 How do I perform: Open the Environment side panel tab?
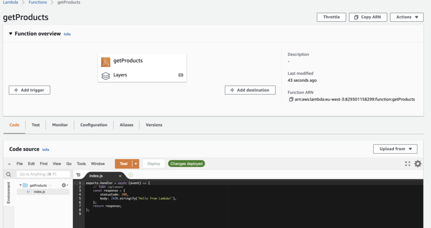tap(8, 193)
